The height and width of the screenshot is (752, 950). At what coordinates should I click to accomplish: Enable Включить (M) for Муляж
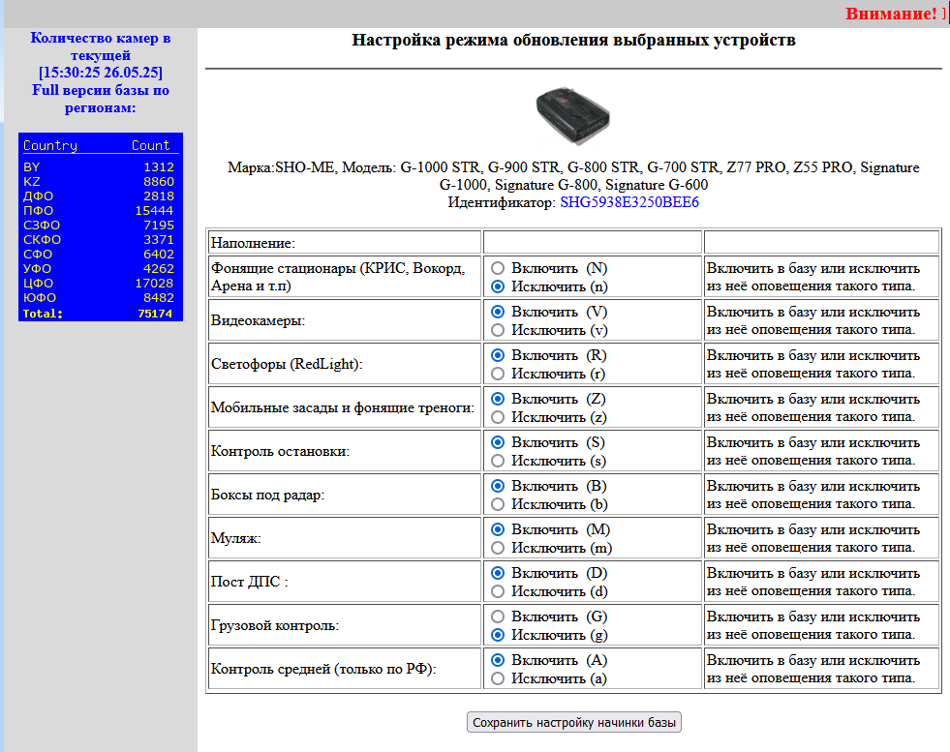point(498,529)
